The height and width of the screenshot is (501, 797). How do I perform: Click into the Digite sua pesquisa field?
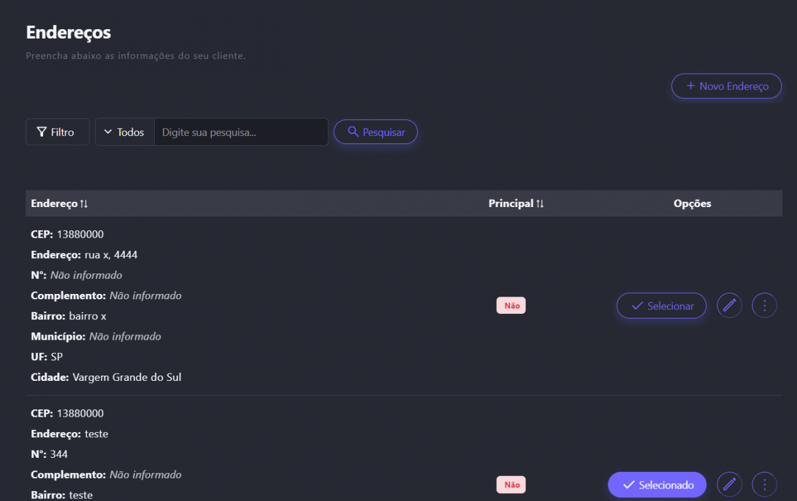(x=240, y=132)
